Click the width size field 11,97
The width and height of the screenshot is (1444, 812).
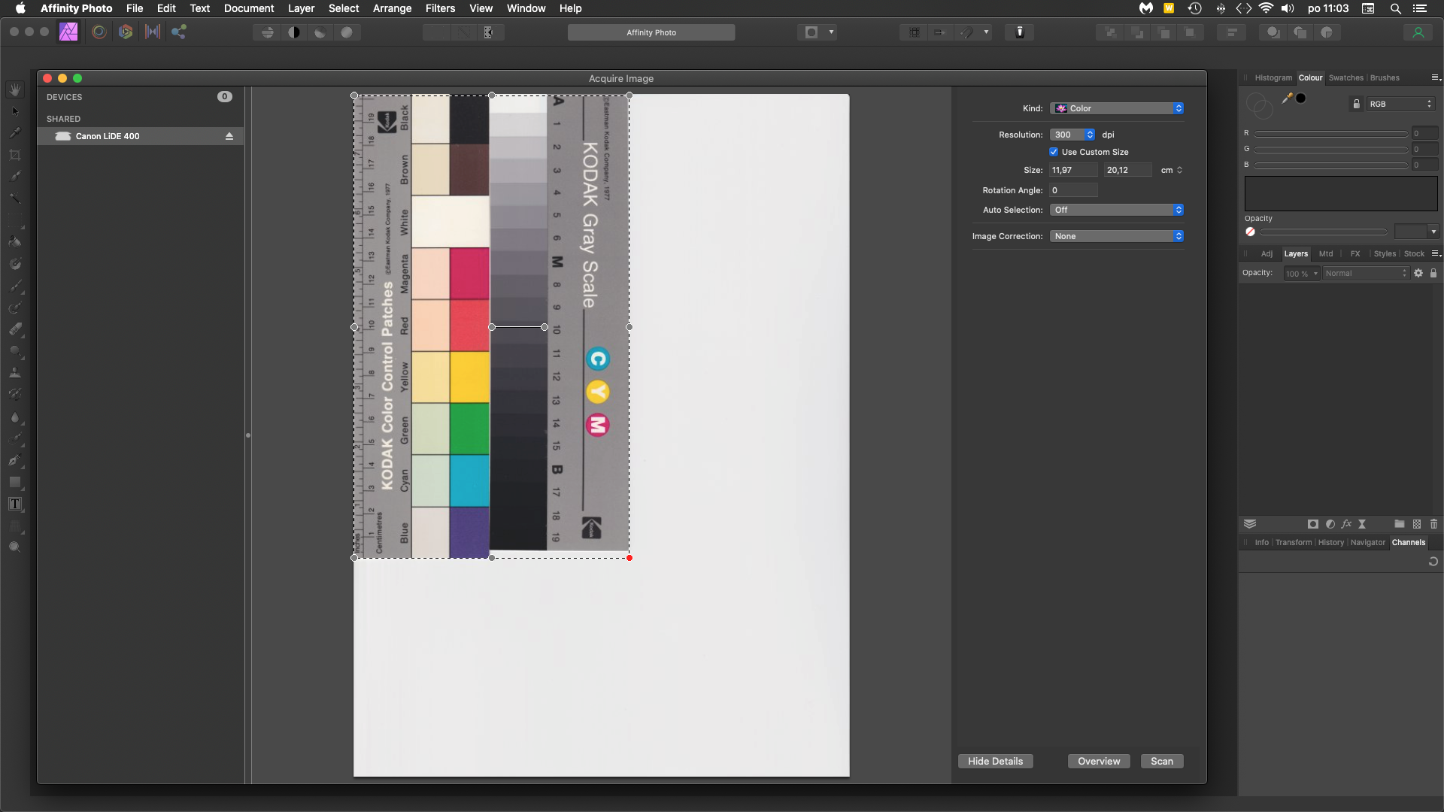coord(1073,170)
